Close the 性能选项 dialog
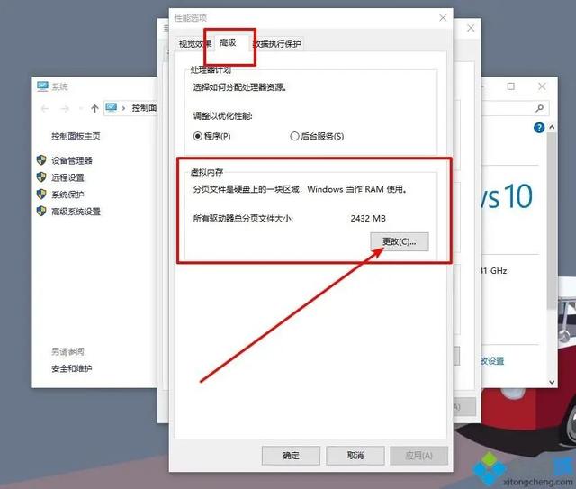The image size is (576, 489). (x=443, y=18)
